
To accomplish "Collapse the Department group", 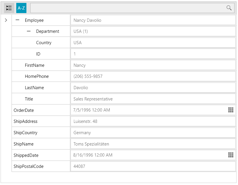I will click(28, 31).
